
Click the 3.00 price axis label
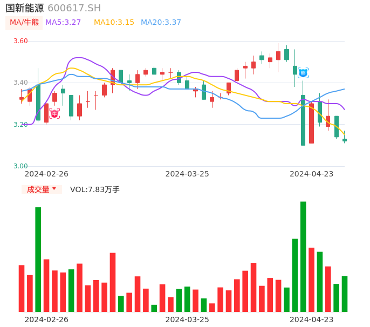tap(20, 166)
